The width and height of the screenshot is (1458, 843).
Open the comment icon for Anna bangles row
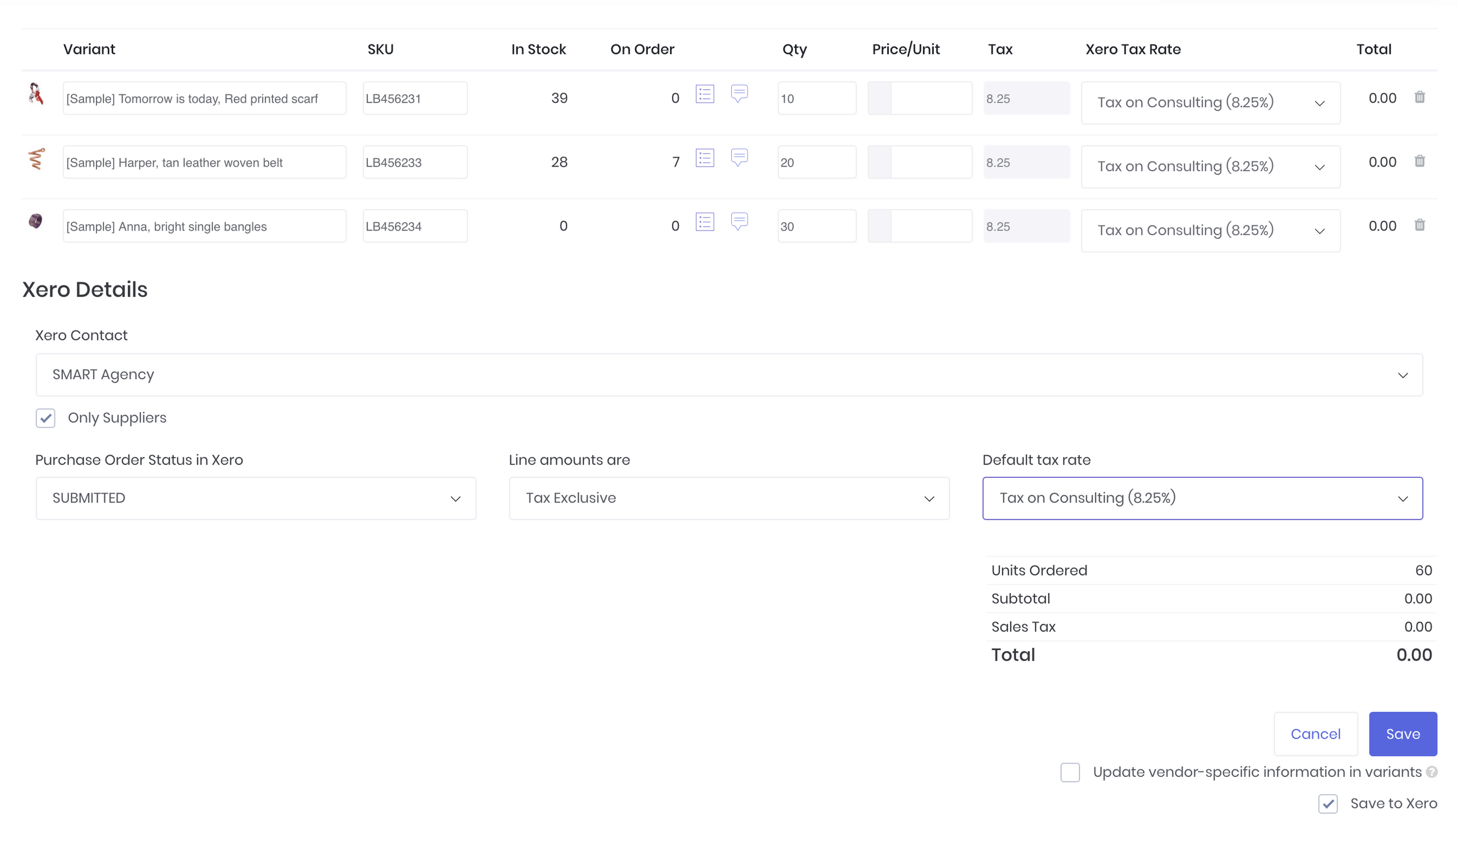(740, 221)
